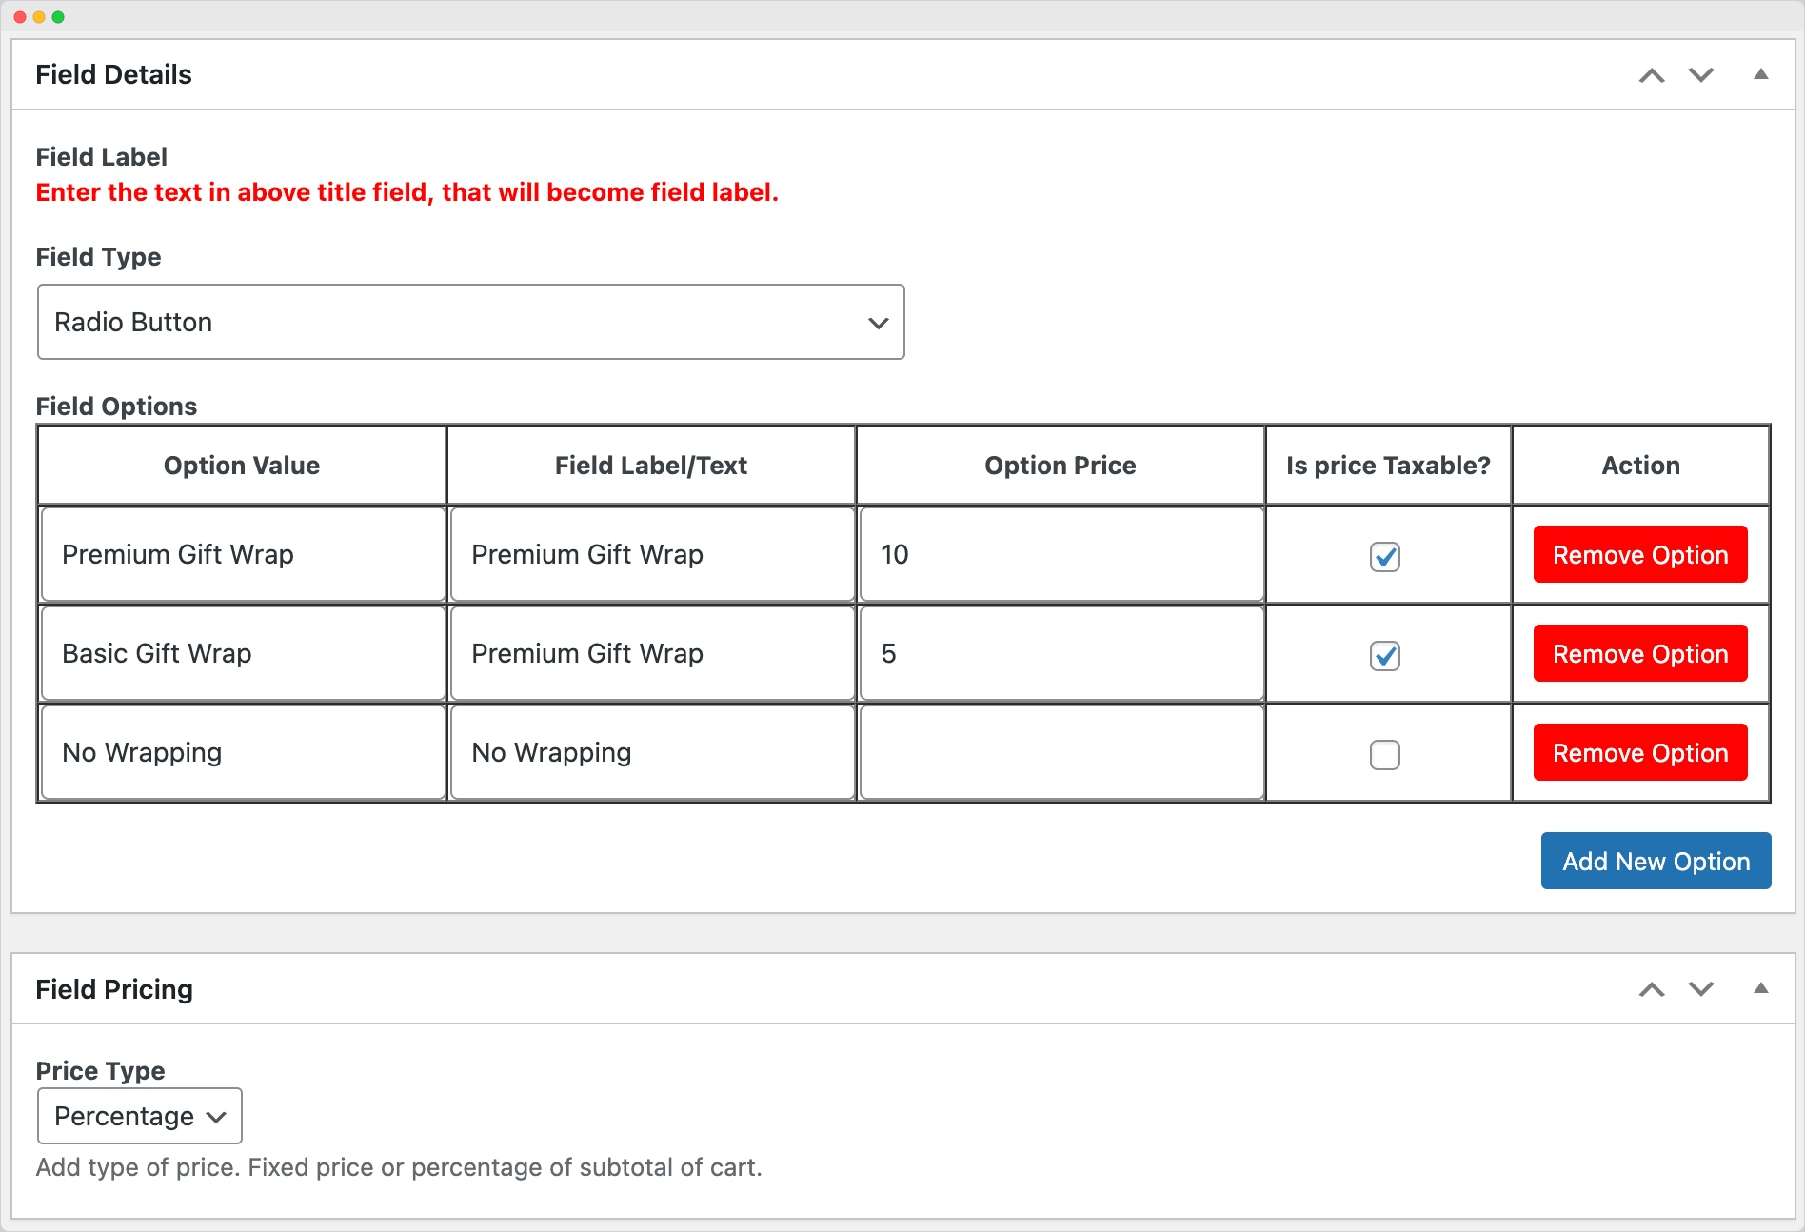This screenshot has height=1232, width=1805.
Task: Collapse the Field Details panel
Action: [x=1761, y=74]
